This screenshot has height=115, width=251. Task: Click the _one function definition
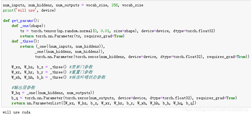[28, 26]
